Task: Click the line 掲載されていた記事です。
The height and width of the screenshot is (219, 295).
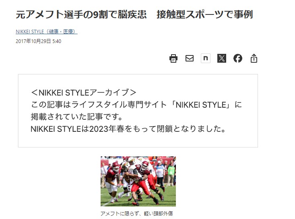Action: (77, 117)
